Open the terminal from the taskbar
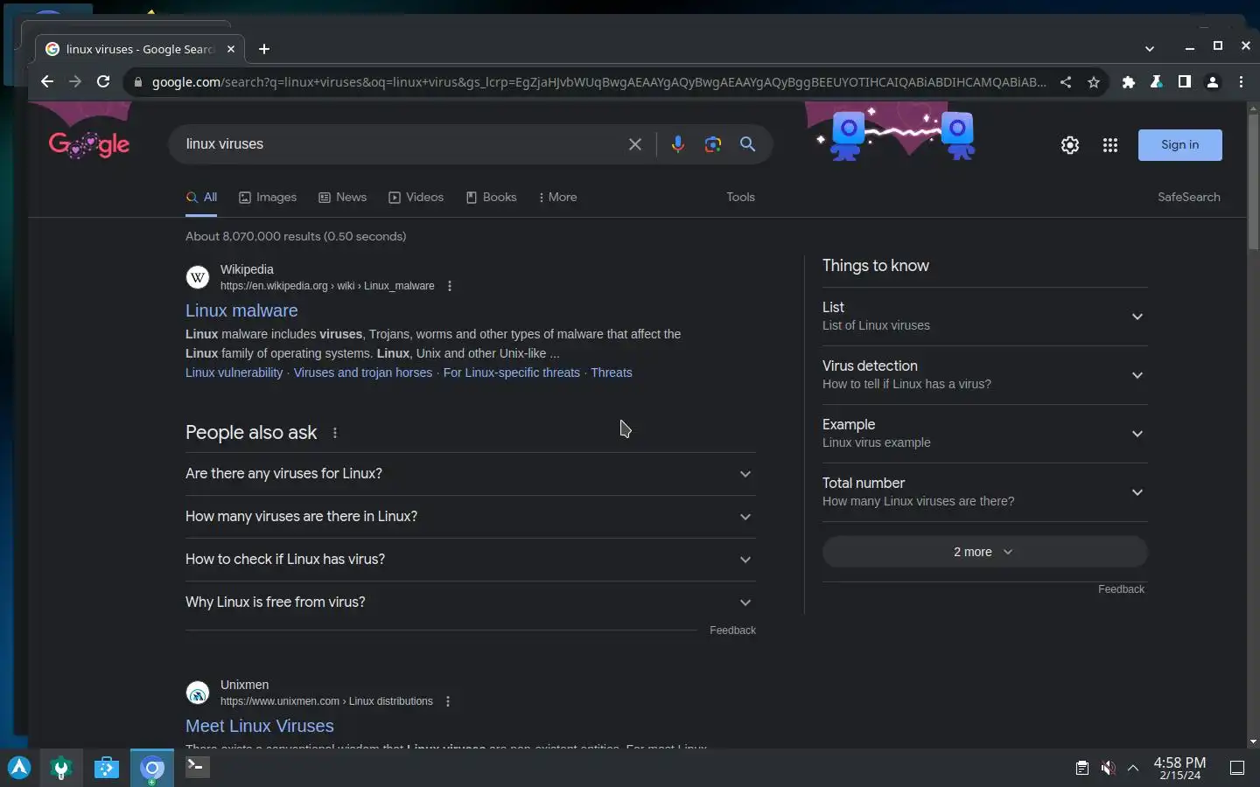 [x=198, y=767]
